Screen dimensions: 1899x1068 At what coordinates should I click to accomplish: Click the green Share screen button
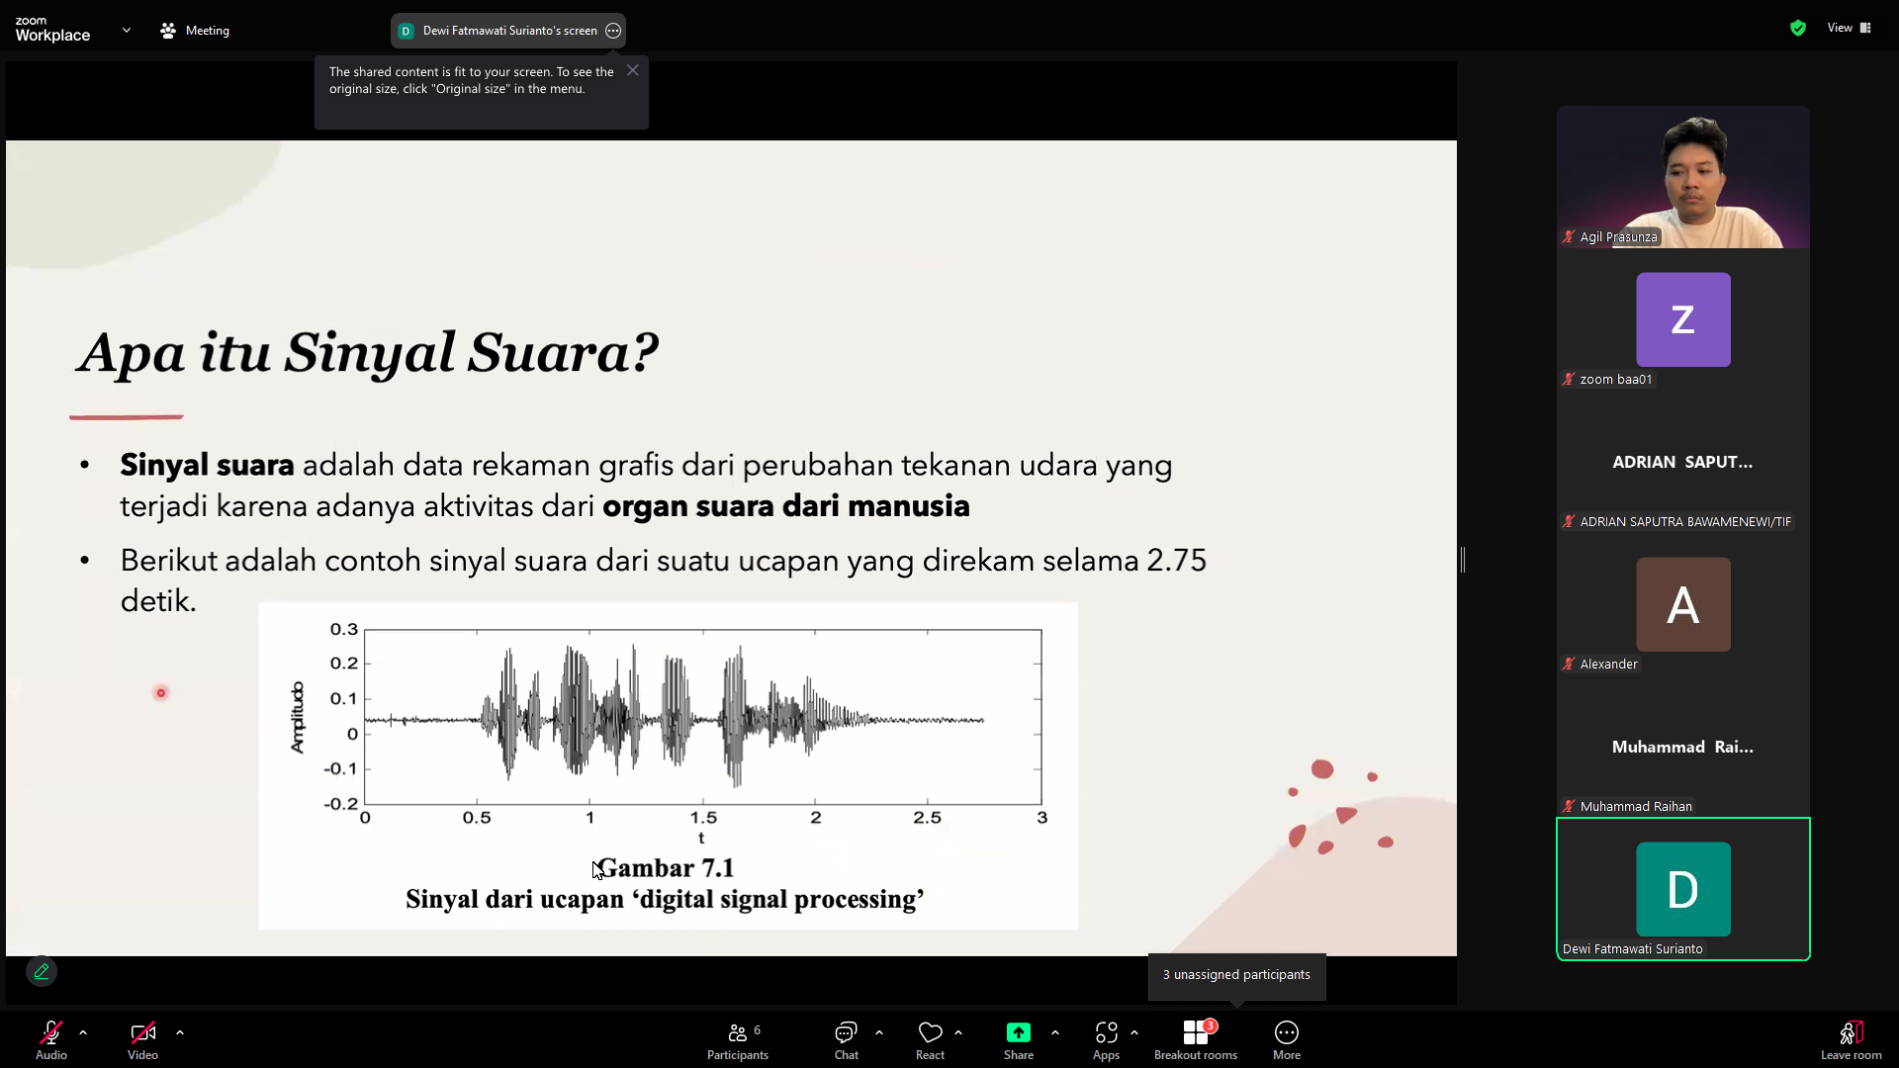click(x=1018, y=1039)
